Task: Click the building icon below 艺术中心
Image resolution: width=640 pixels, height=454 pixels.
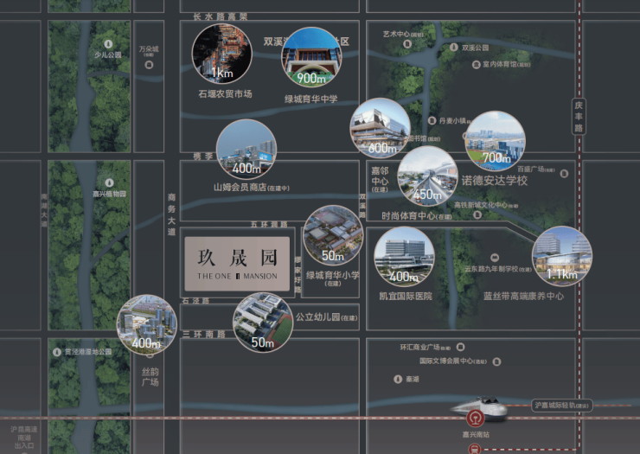Action: tap(407, 44)
